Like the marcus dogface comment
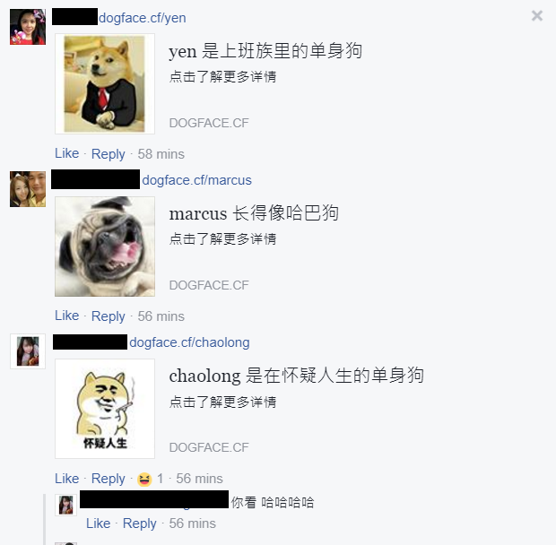Image resolution: width=556 pixels, height=545 pixels. 66,316
